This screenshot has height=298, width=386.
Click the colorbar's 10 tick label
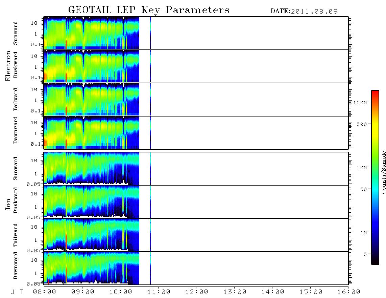click(363, 233)
